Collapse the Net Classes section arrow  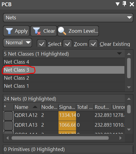click(x=119, y=54)
